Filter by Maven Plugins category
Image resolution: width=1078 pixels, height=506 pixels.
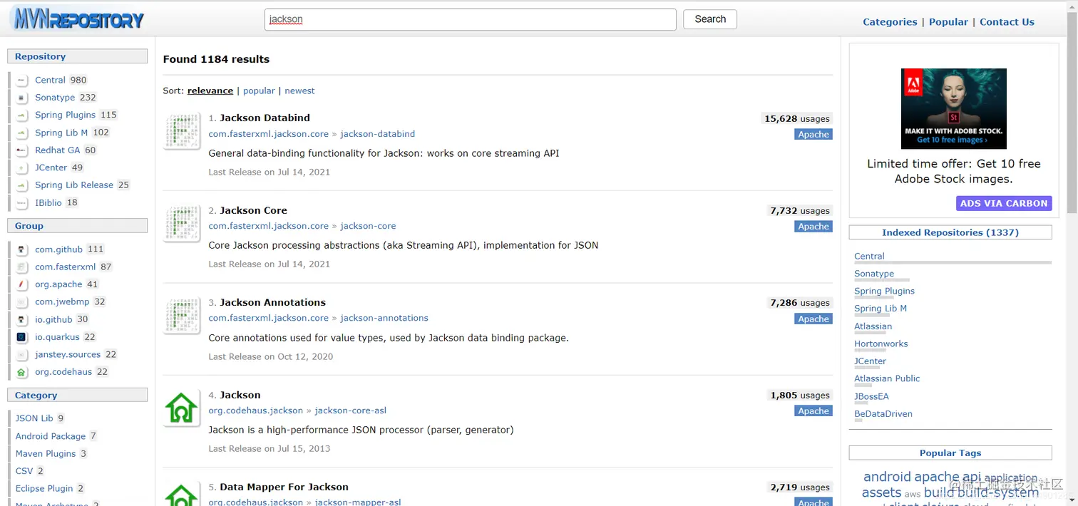click(x=46, y=453)
